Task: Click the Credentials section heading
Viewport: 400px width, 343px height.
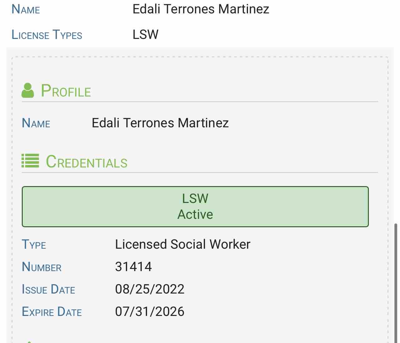Action: (x=87, y=162)
